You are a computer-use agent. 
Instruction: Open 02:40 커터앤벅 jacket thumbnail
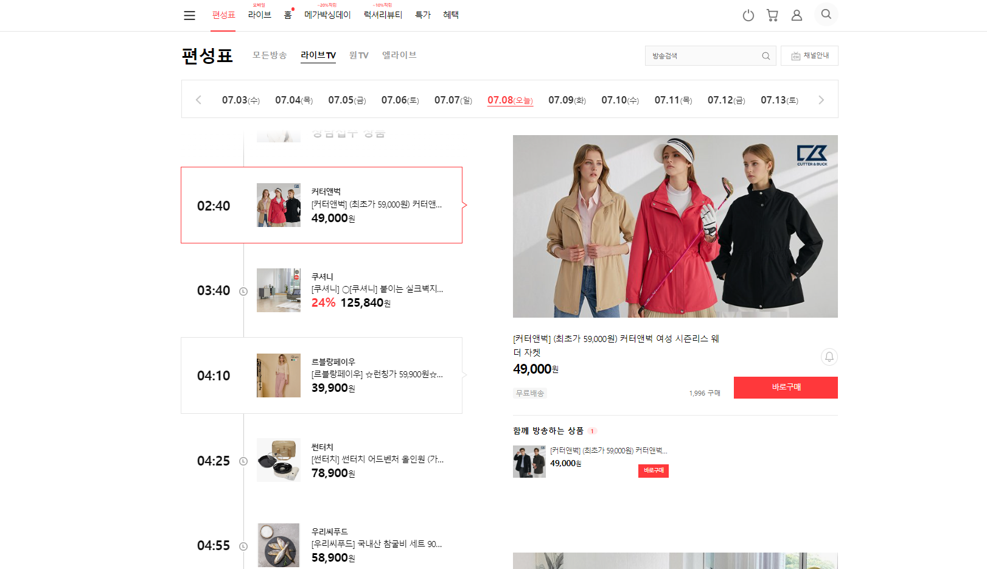click(279, 205)
